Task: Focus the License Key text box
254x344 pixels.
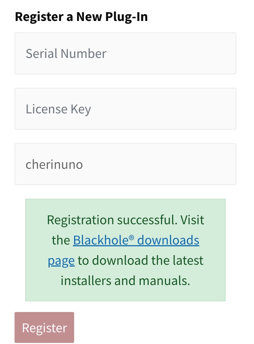Action: point(125,109)
